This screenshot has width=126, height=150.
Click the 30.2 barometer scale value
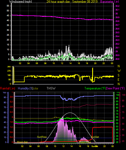point(117,6)
